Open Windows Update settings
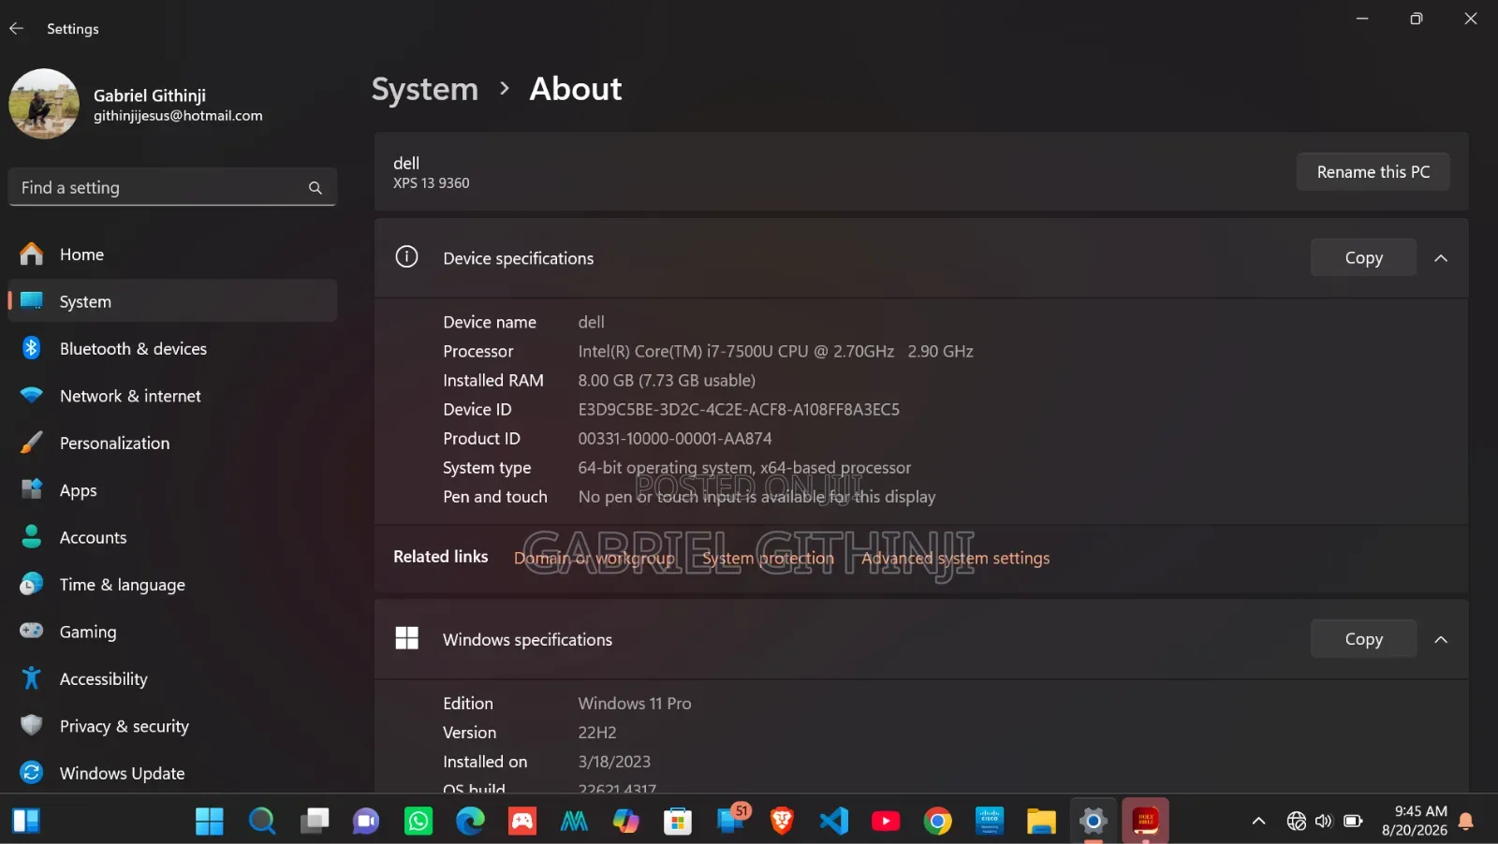The width and height of the screenshot is (1498, 844). (172, 774)
